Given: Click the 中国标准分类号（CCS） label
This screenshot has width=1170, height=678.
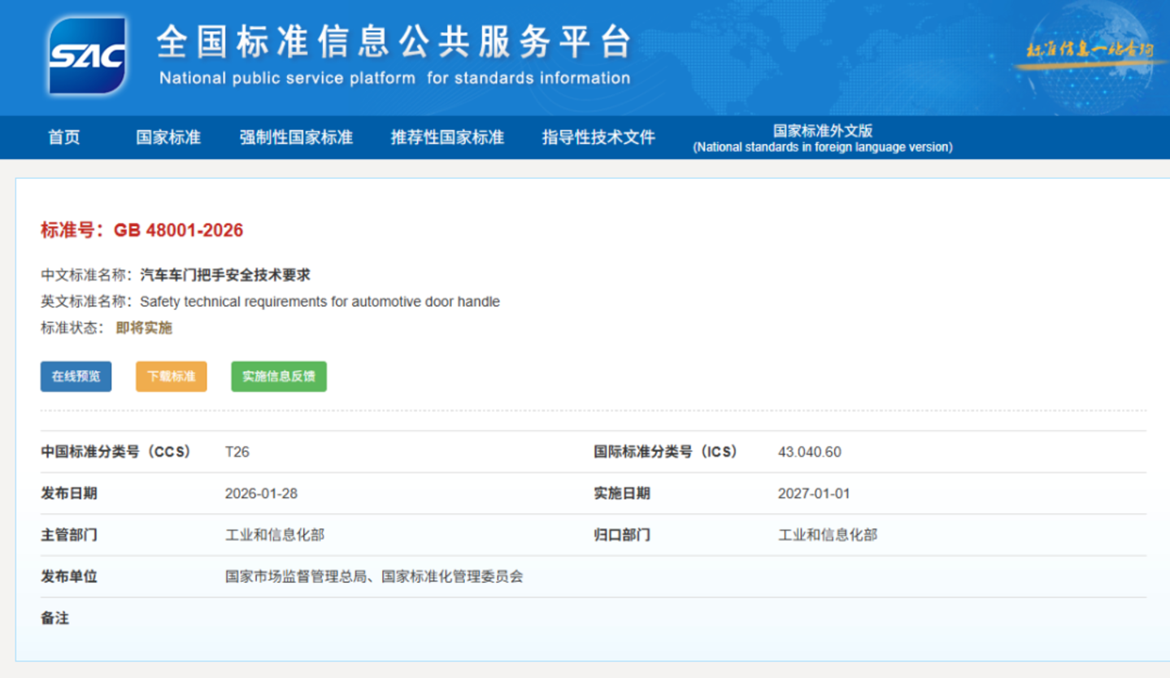Looking at the screenshot, I should click(115, 451).
